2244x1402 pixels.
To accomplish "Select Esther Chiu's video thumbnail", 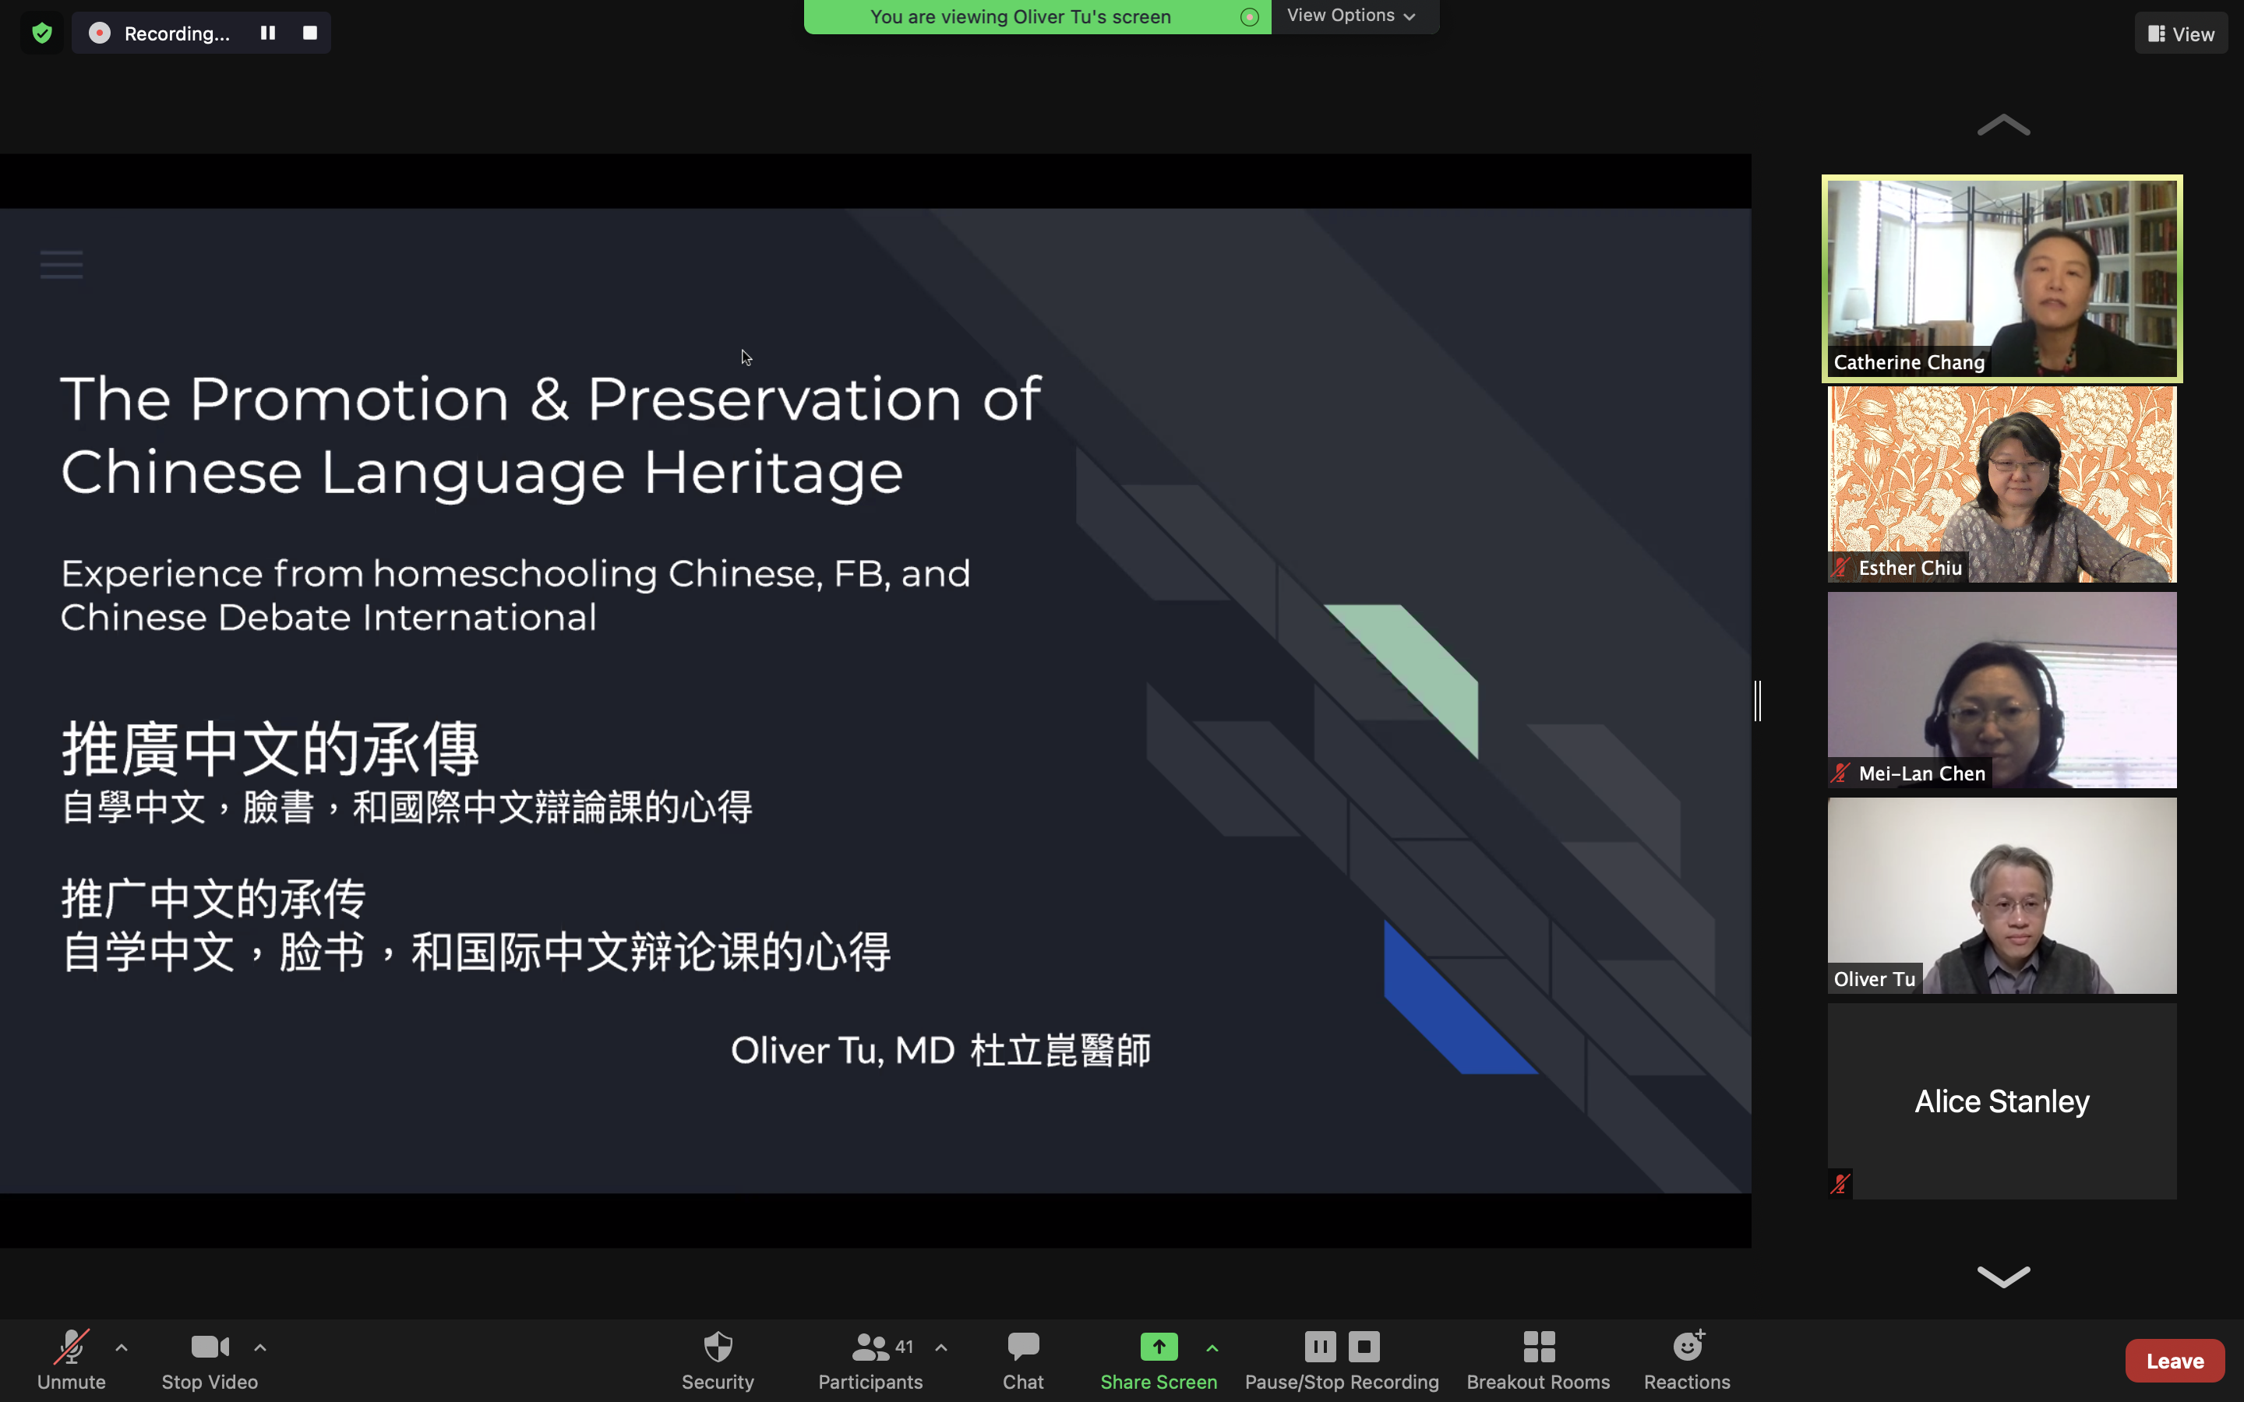I will [x=2002, y=484].
